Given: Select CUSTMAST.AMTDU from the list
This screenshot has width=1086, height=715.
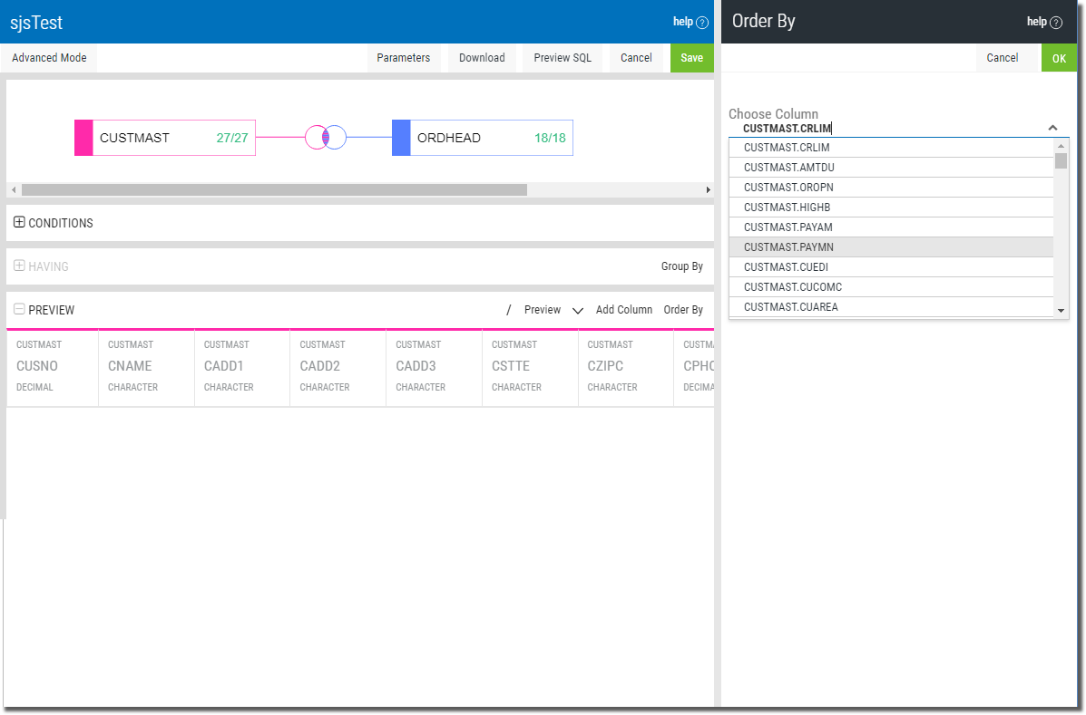Looking at the screenshot, I should tap(891, 168).
